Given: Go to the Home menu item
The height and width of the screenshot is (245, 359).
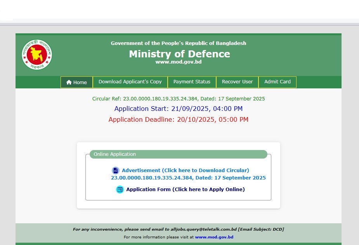Looking at the screenshot, I should point(77,82).
